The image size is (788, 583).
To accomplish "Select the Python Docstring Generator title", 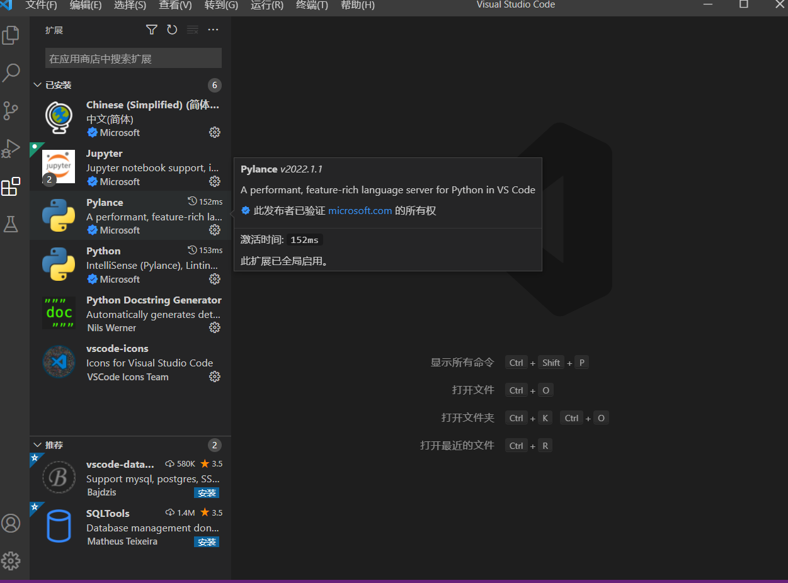I will pyautogui.click(x=154, y=300).
